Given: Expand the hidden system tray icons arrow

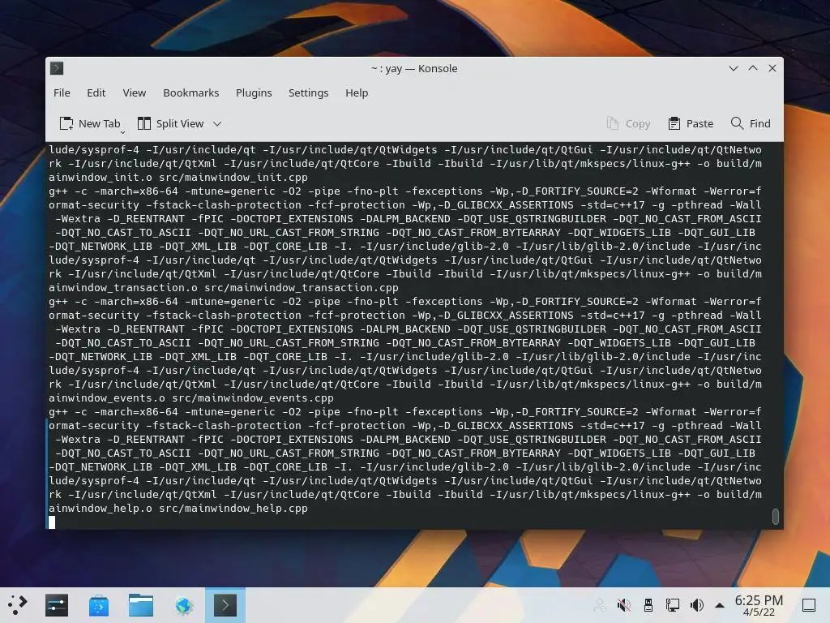Looking at the screenshot, I should click(x=720, y=605).
